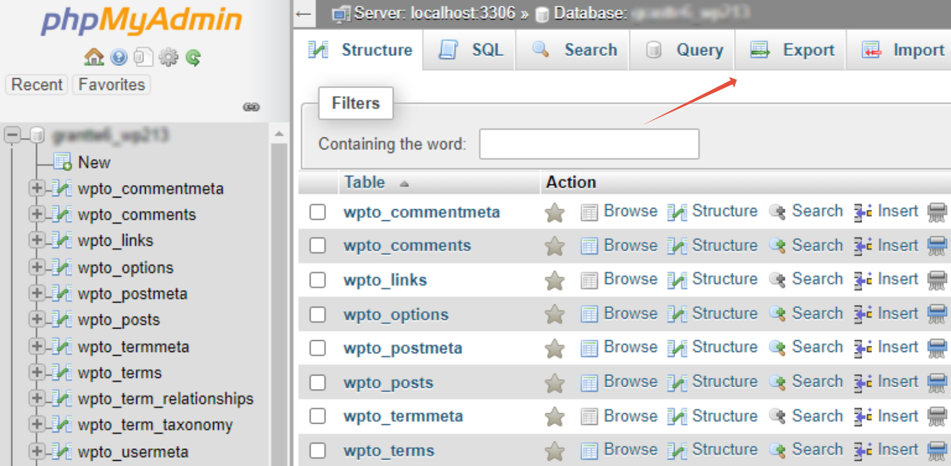This screenshot has height=466, width=951.
Task: Select New in the sidebar tree
Action: point(94,162)
